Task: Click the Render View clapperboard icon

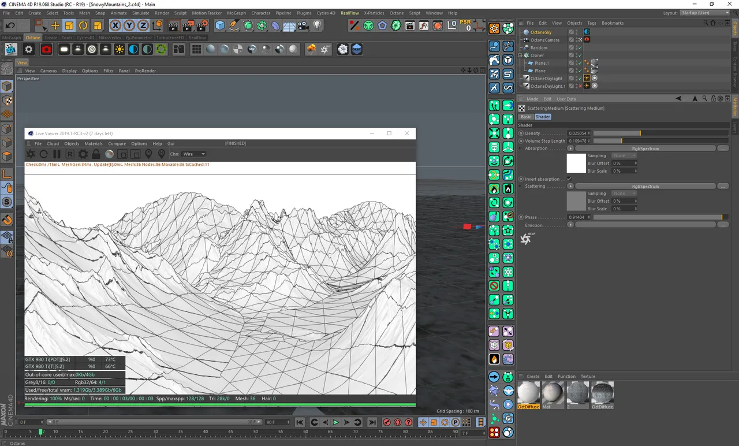Action: point(174,25)
